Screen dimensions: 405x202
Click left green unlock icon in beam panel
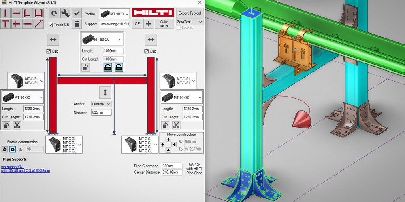(108, 67)
